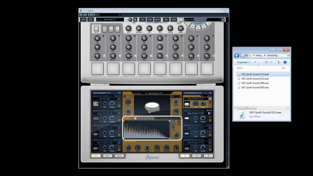
Task: Click the Center view button in toolbar
Action: (150, 20)
